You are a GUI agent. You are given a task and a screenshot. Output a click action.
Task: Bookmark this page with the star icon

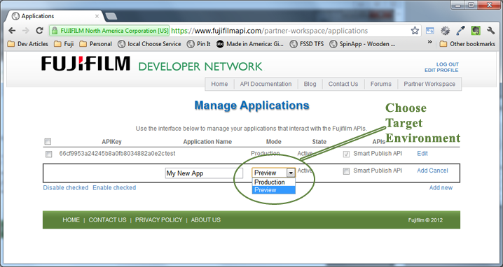415,31
